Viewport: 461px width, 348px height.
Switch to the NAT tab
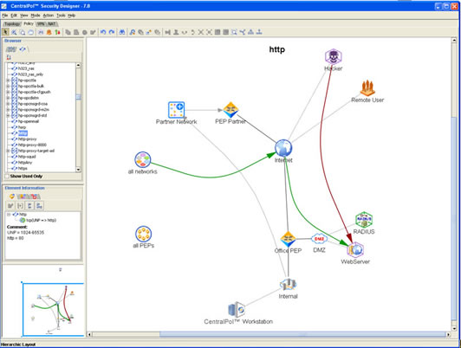[52, 23]
